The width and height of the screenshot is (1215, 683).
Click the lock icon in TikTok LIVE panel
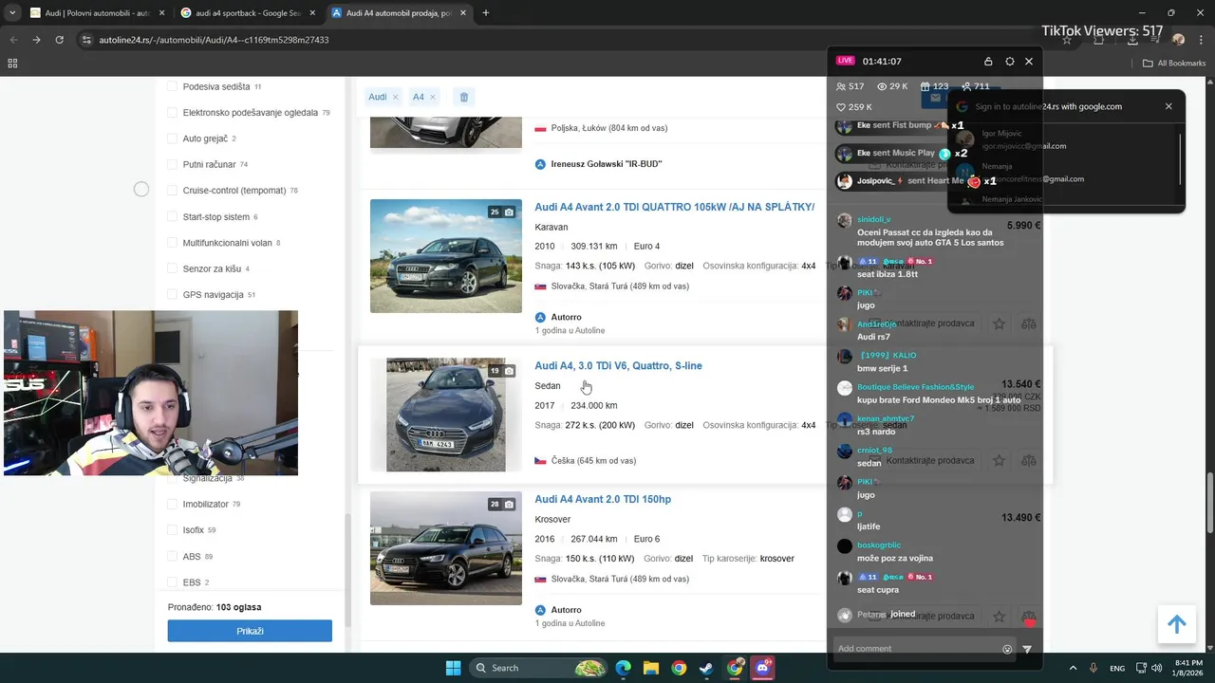988,61
